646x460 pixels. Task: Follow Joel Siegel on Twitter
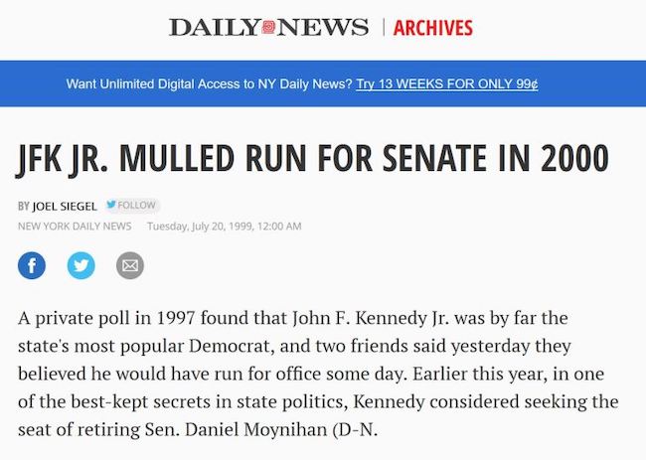[132, 205]
